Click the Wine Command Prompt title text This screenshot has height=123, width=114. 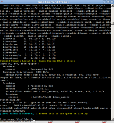[53, 2]
